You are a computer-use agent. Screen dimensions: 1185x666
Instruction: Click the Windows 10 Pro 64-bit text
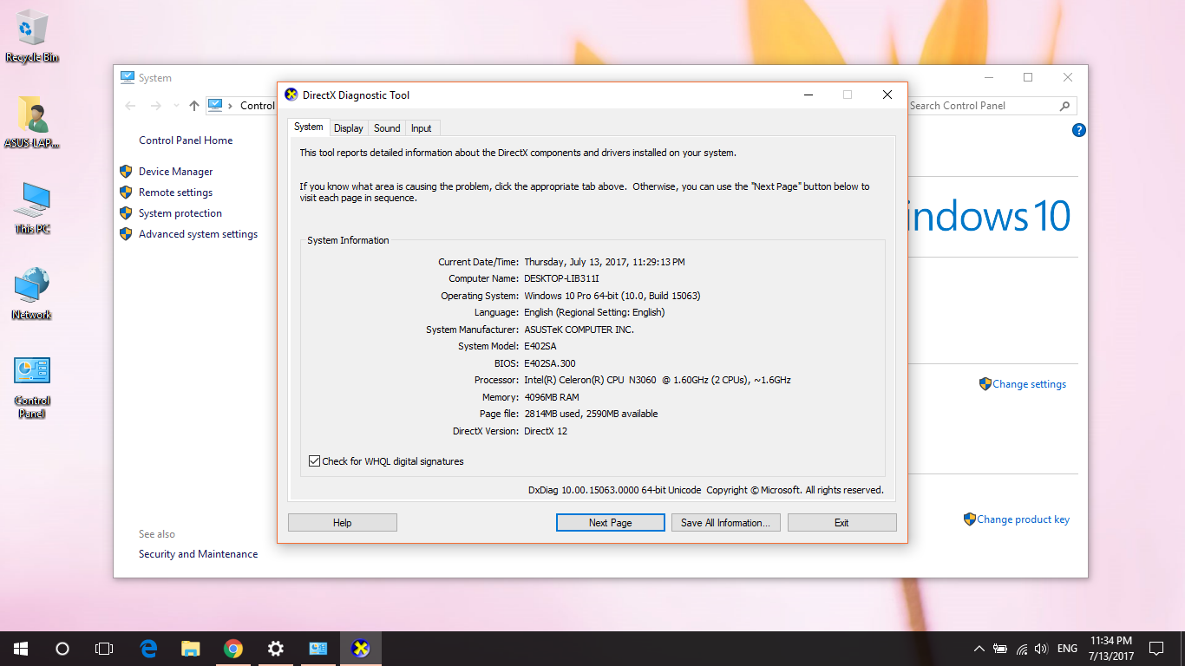612,296
